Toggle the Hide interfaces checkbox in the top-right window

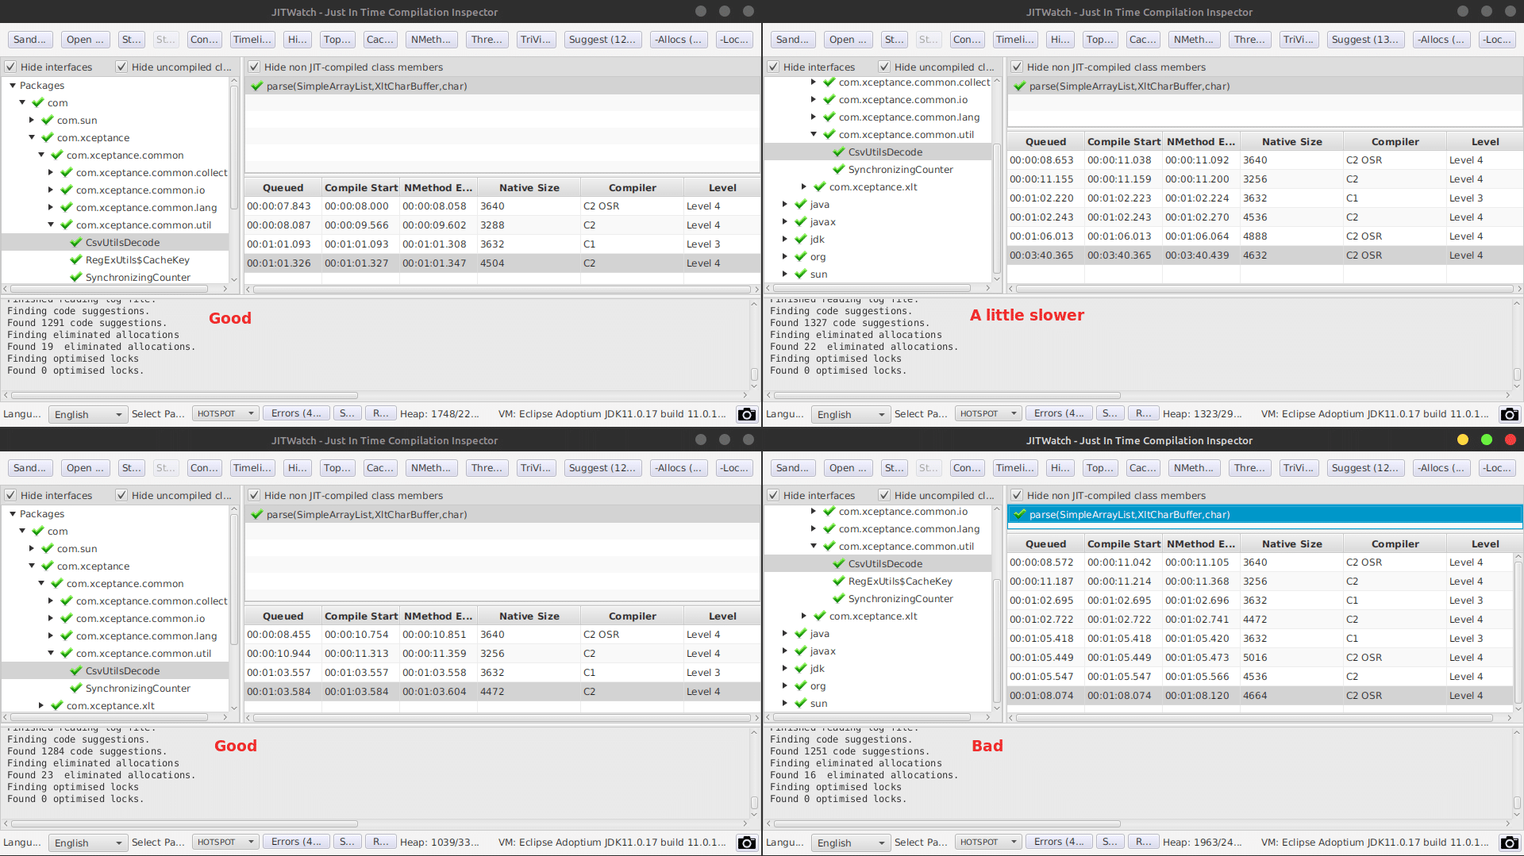tap(773, 67)
